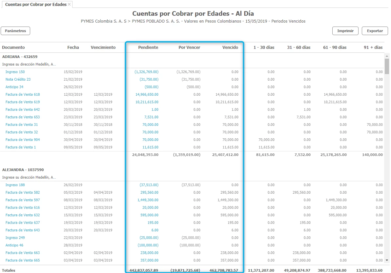
Task: Open Factura de Venta 582
Action: [x=23, y=192]
